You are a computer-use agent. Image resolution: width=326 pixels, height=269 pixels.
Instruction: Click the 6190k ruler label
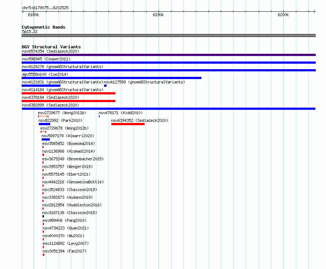(158, 15)
